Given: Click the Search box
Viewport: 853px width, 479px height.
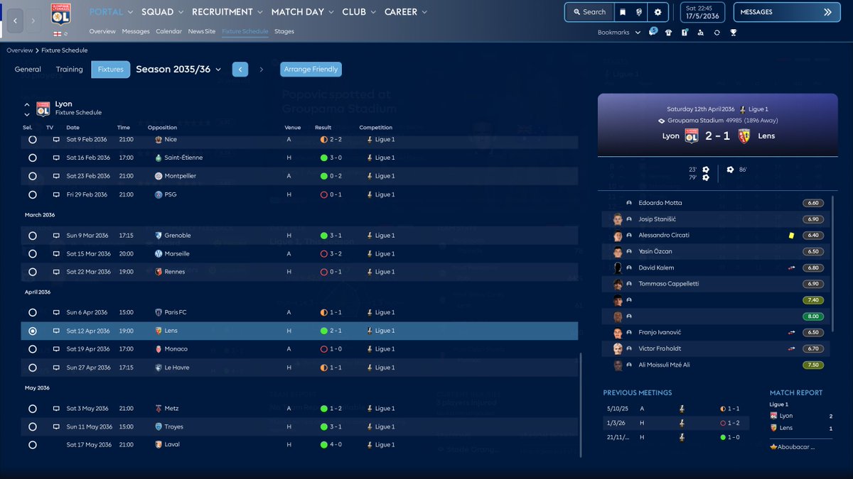Looking at the screenshot, I should [589, 12].
